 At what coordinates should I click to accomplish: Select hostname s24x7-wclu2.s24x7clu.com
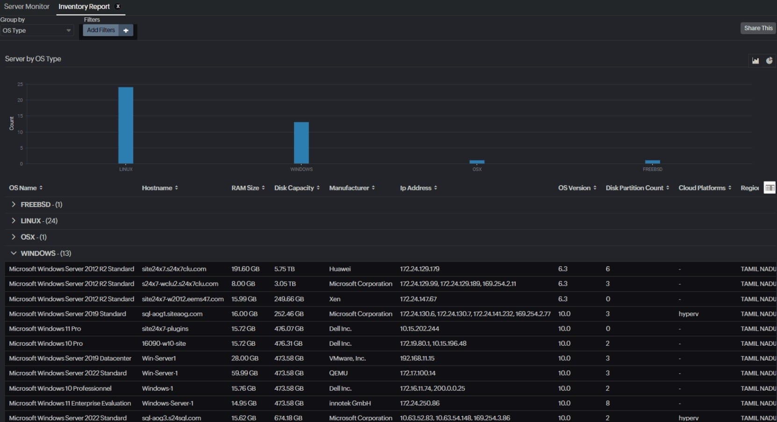coord(180,284)
